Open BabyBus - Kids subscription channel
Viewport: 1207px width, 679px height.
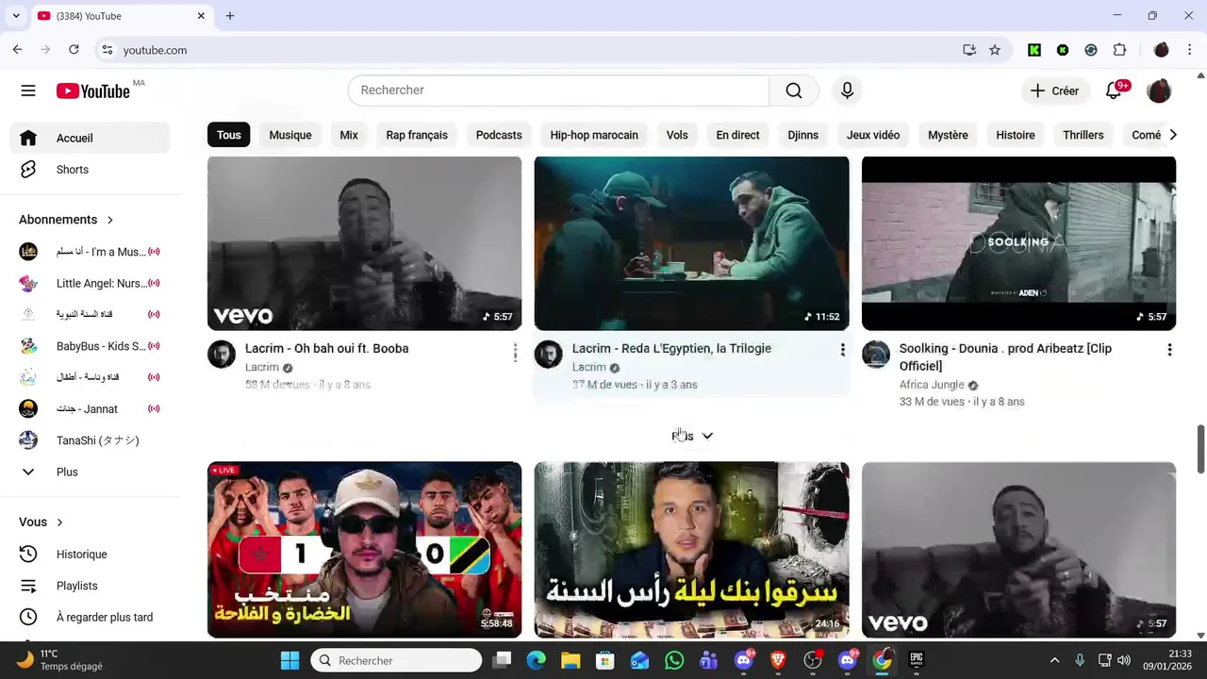coord(90,346)
